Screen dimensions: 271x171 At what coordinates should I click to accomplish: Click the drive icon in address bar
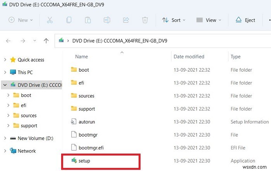pyautogui.click(x=61, y=40)
